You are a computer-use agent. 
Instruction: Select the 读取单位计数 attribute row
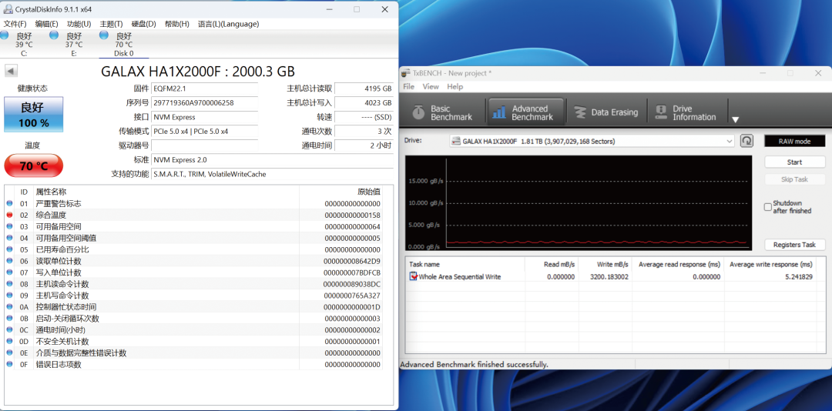pos(193,261)
